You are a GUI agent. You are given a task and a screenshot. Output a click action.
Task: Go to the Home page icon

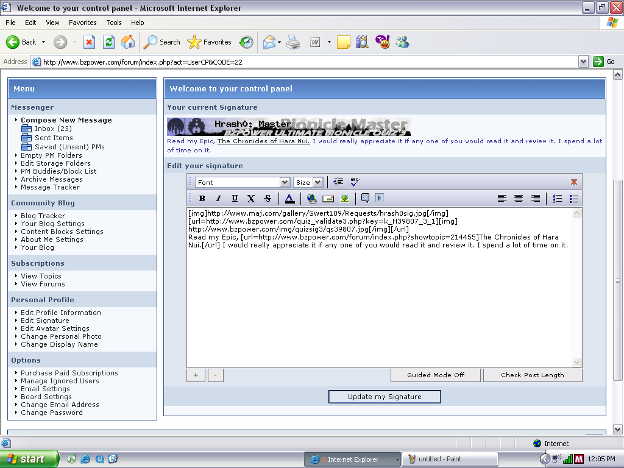pos(128,42)
